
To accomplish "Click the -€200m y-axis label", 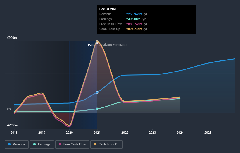I will point(13,125).
